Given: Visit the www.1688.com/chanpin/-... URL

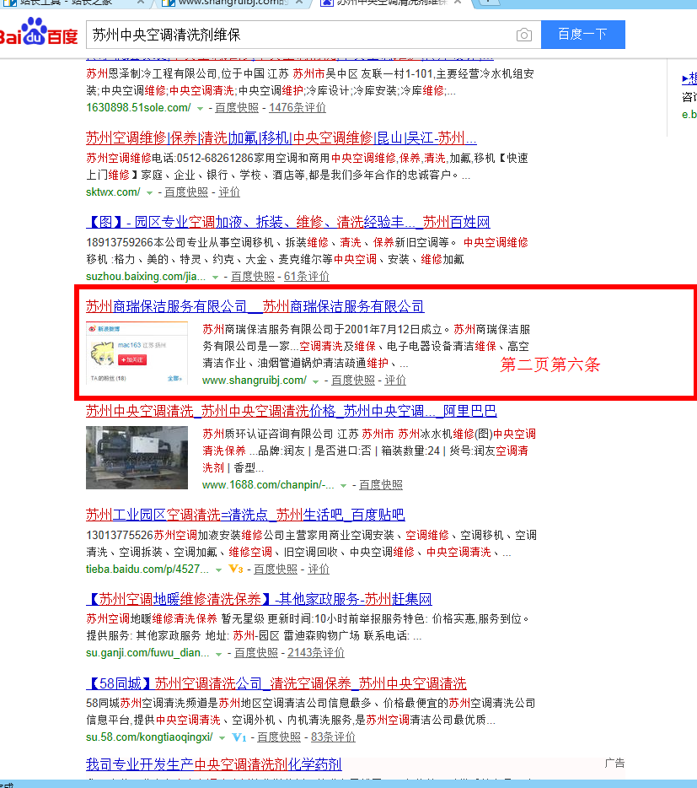Looking at the screenshot, I should pos(268,485).
